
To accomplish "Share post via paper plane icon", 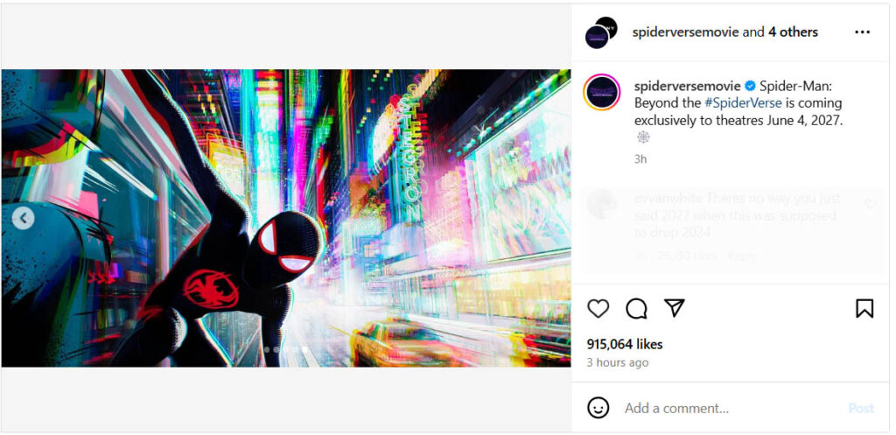I will tap(675, 308).
